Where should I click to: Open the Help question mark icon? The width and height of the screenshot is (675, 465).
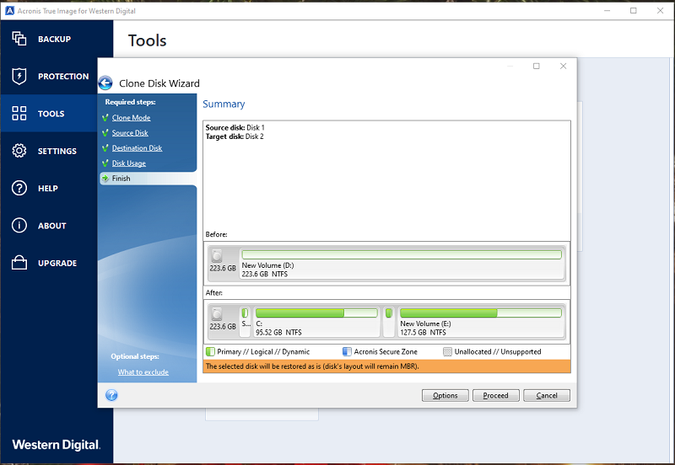pyautogui.click(x=19, y=188)
